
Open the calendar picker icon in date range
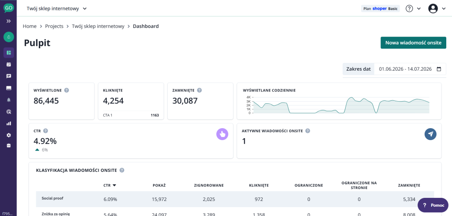tap(439, 69)
